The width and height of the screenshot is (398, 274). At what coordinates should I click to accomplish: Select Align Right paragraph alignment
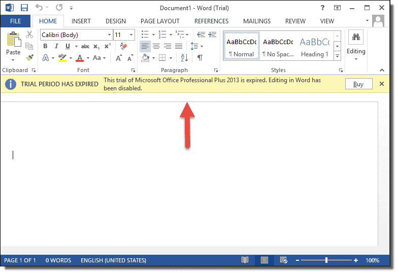(x=168, y=46)
